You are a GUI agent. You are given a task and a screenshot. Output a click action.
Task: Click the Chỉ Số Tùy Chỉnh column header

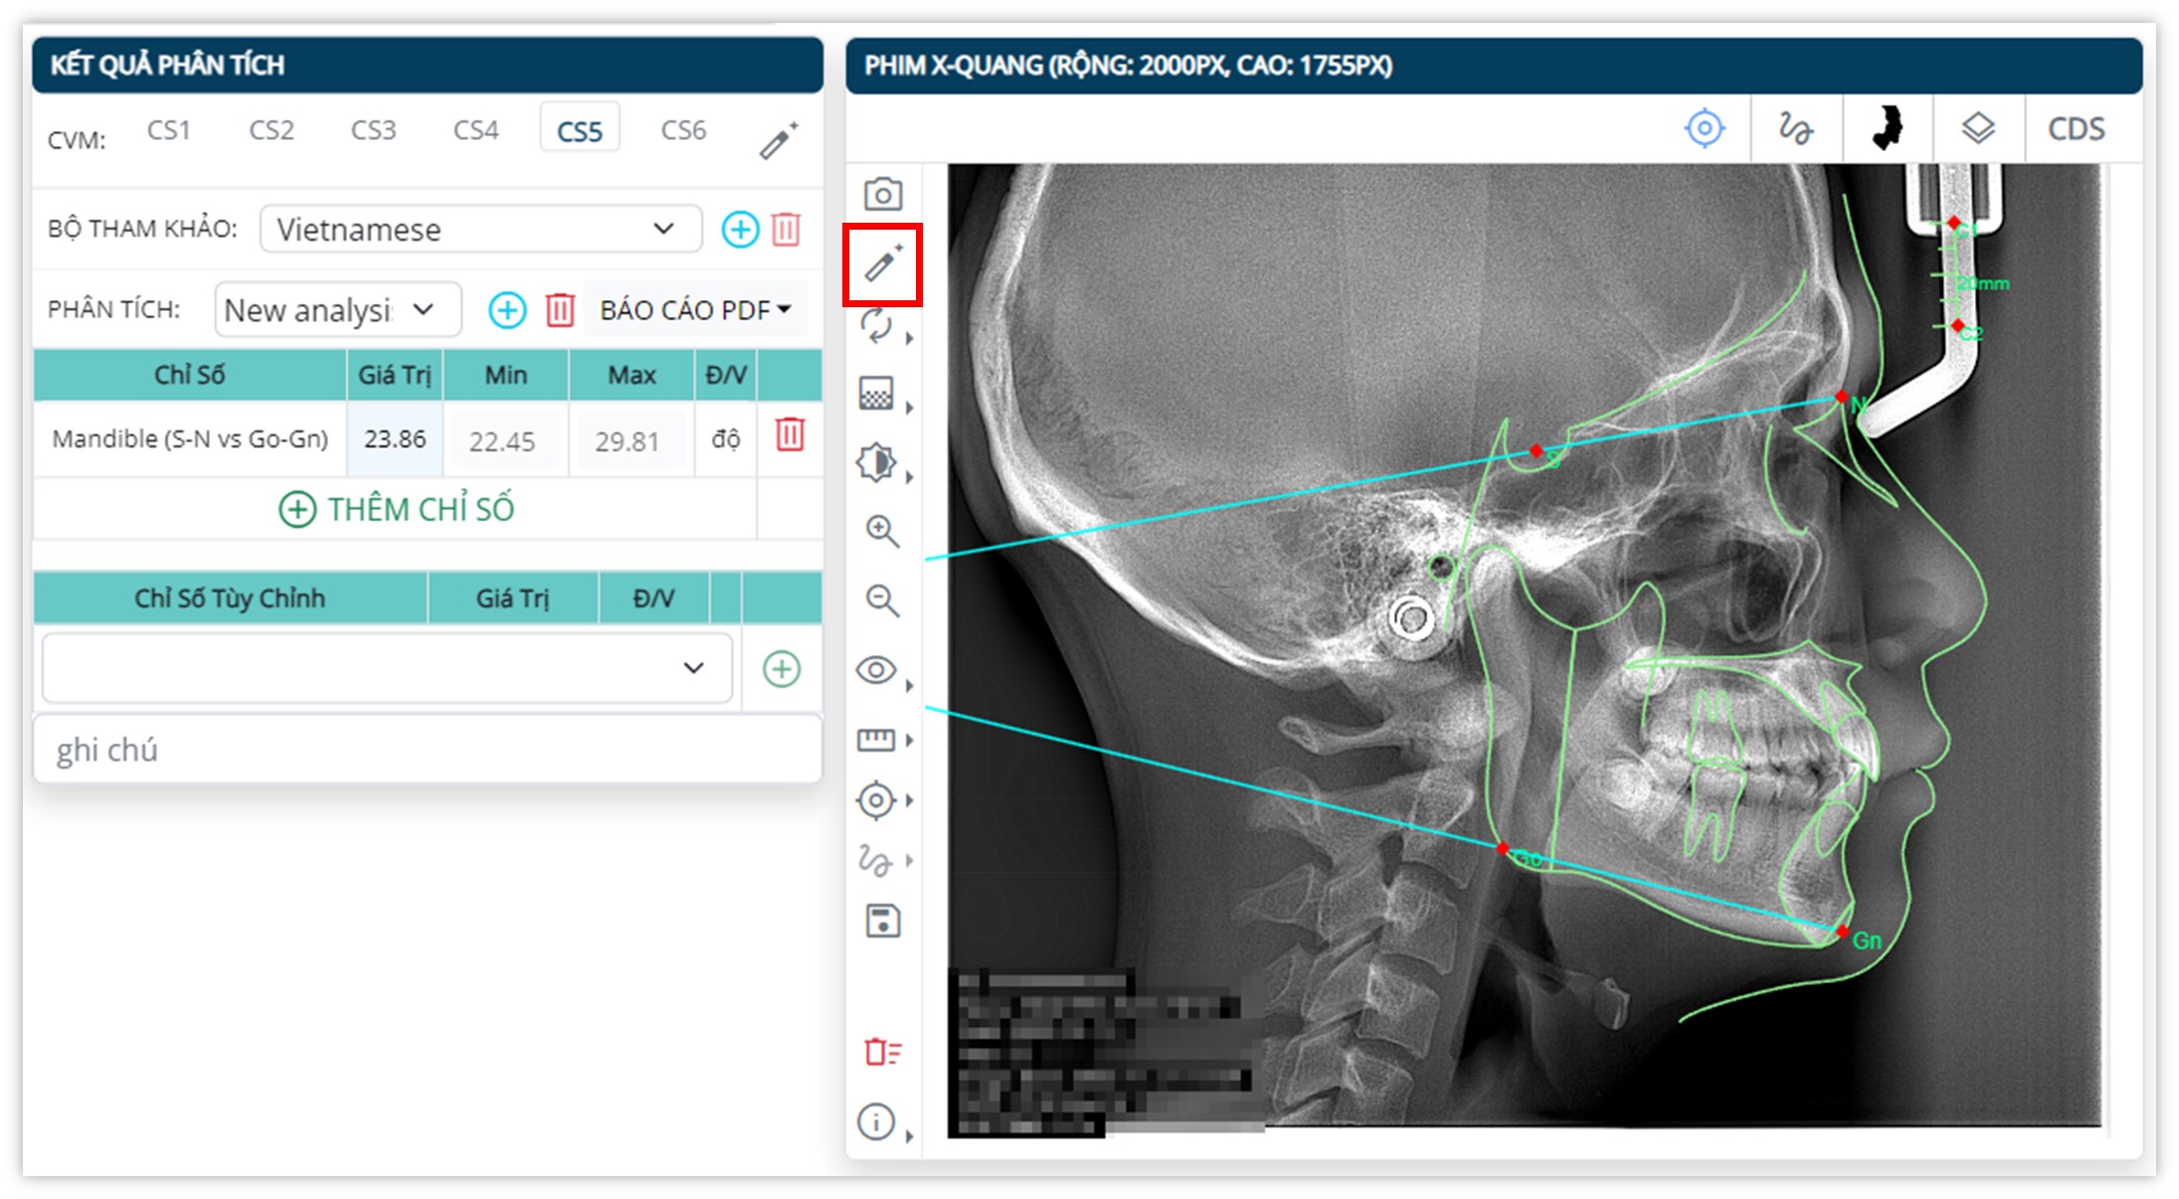[231, 599]
